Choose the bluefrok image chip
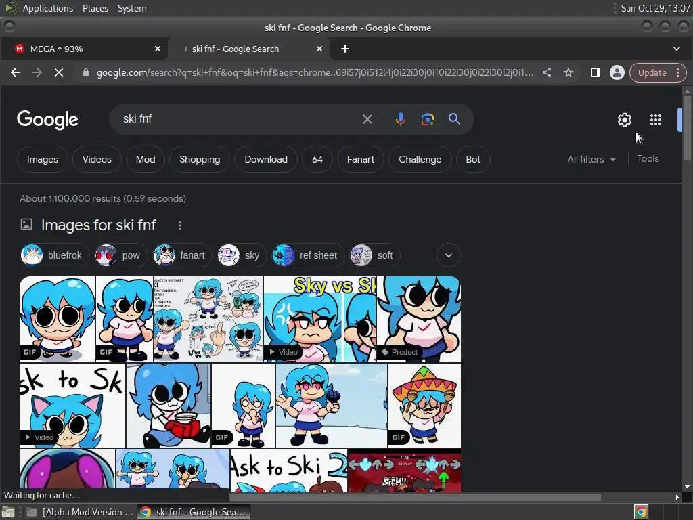 pos(54,255)
